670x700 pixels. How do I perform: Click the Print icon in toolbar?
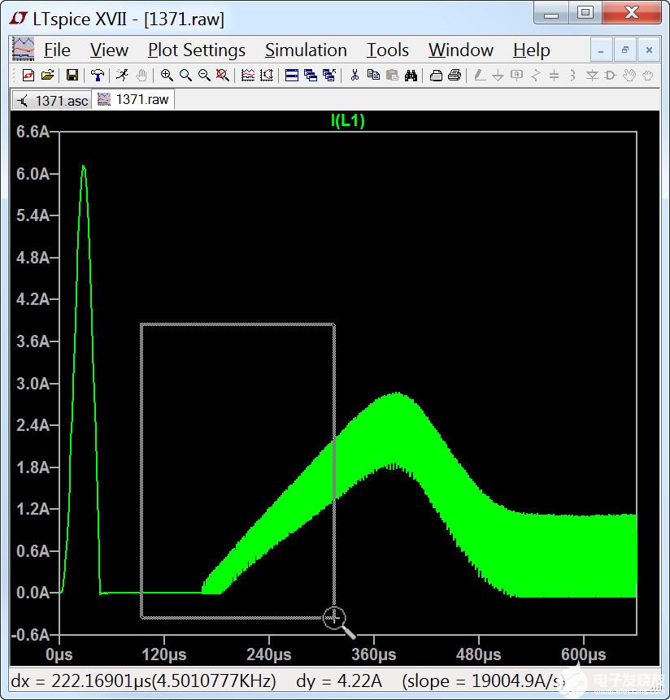tap(455, 76)
